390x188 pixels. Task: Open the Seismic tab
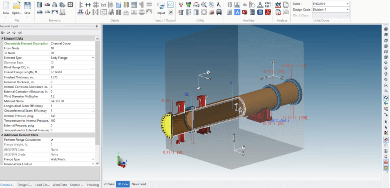pyautogui.click(x=77, y=185)
